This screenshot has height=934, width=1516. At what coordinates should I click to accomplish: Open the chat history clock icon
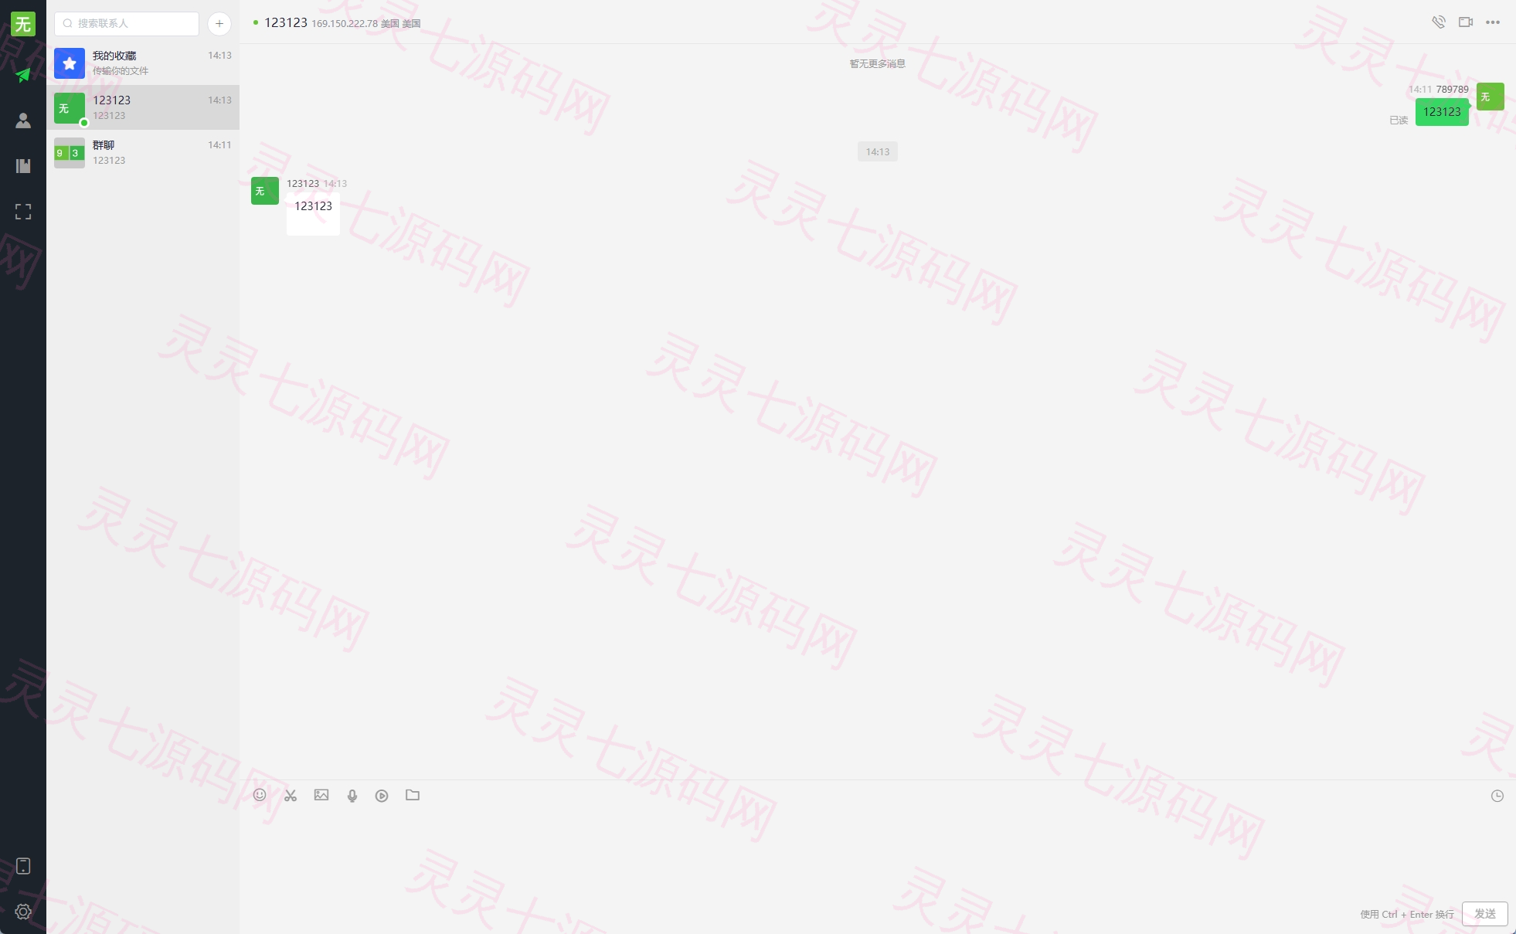tap(1497, 796)
